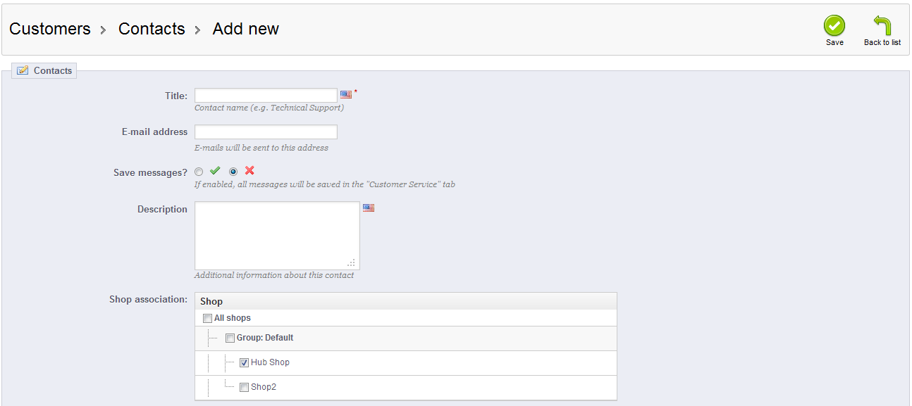Uncheck the Hub Shop checkbox
Image resolution: width=912 pixels, height=406 pixels.
click(244, 362)
